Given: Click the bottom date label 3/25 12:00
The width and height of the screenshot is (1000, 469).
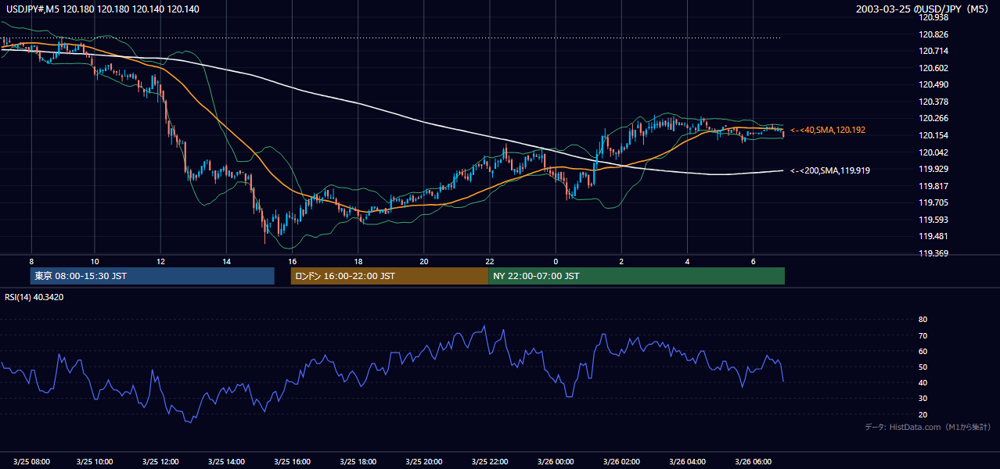Looking at the screenshot, I should [x=162, y=461].
